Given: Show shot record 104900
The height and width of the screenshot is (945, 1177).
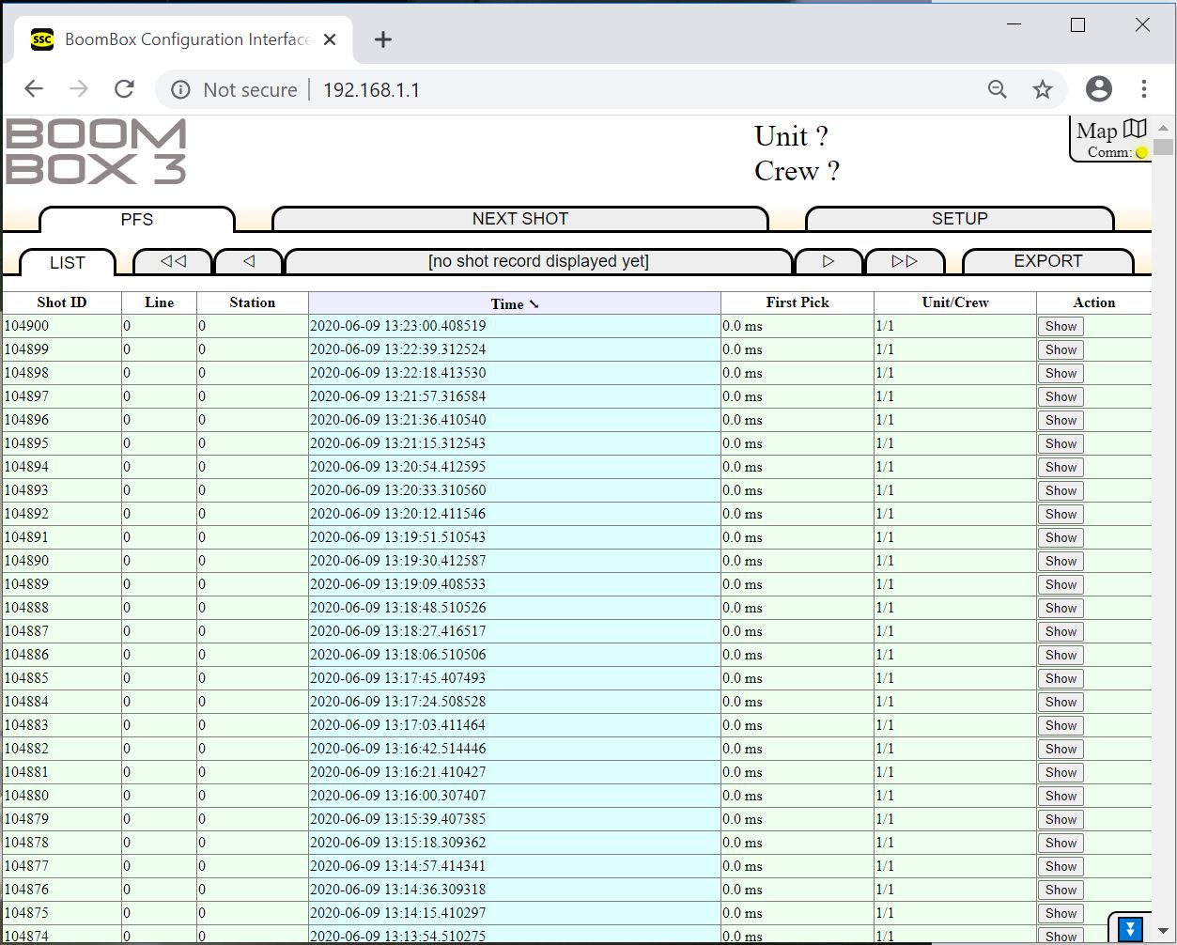Looking at the screenshot, I should [1061, 326].
